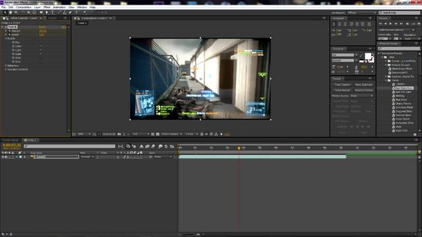422x237 pixels.
Task: Open layer Parent dropdown
Action: pos(163,157)
